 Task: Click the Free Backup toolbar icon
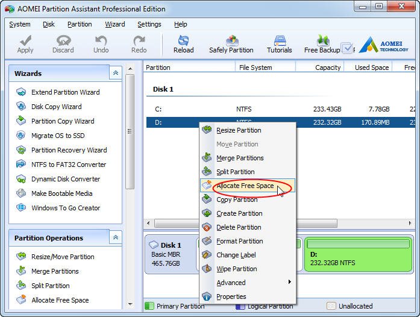[x=324, y=40]
